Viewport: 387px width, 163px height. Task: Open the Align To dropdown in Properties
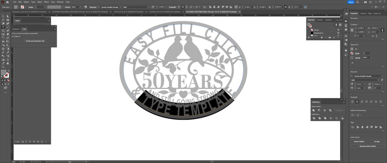point(353,127)
